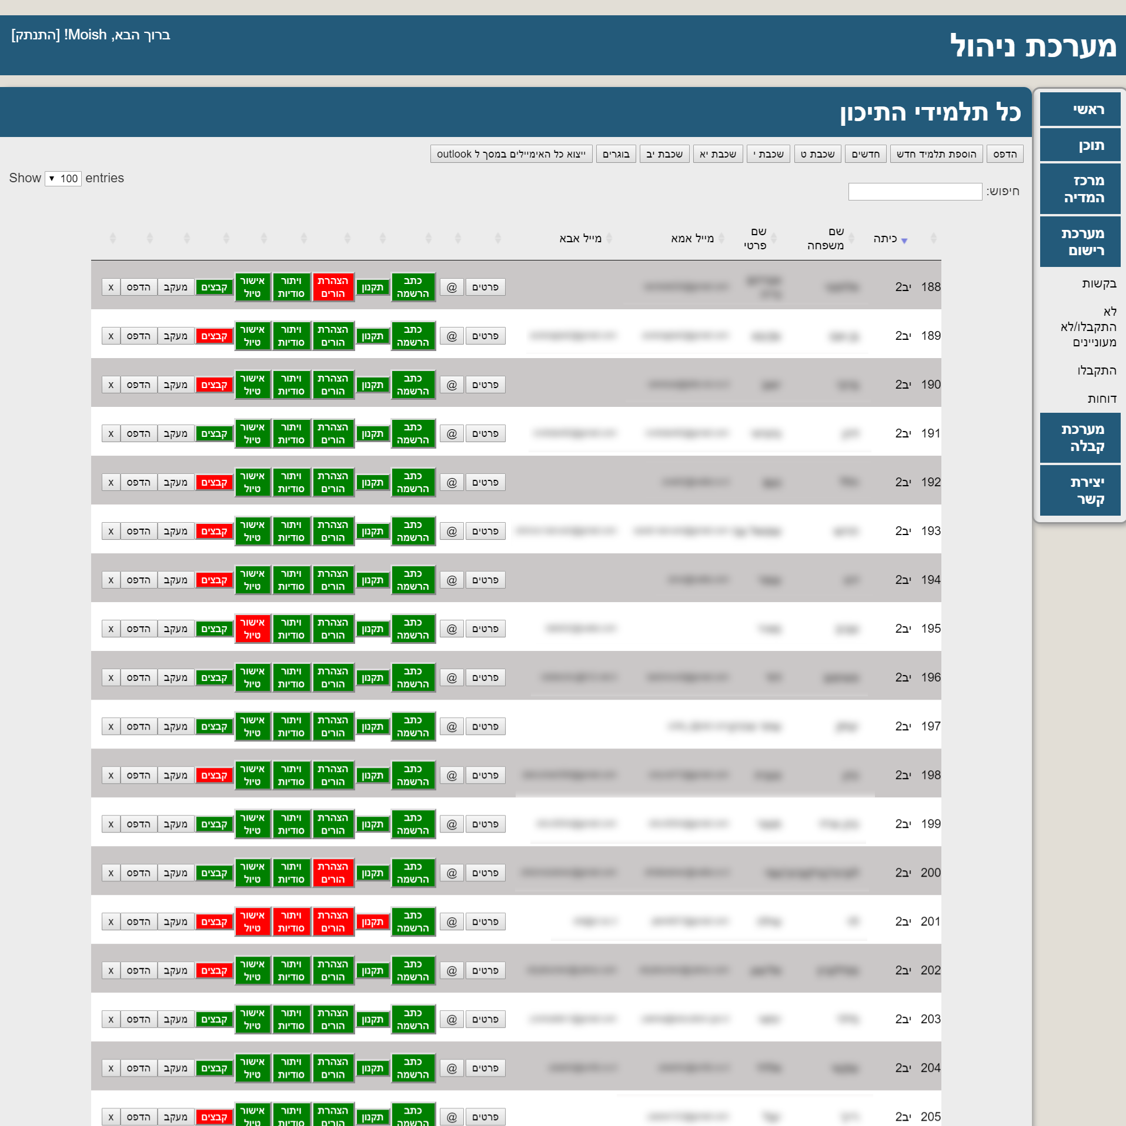1126x1126 pixels.
Task: Sort by the כיתה column header
Action: pos(890,239)
